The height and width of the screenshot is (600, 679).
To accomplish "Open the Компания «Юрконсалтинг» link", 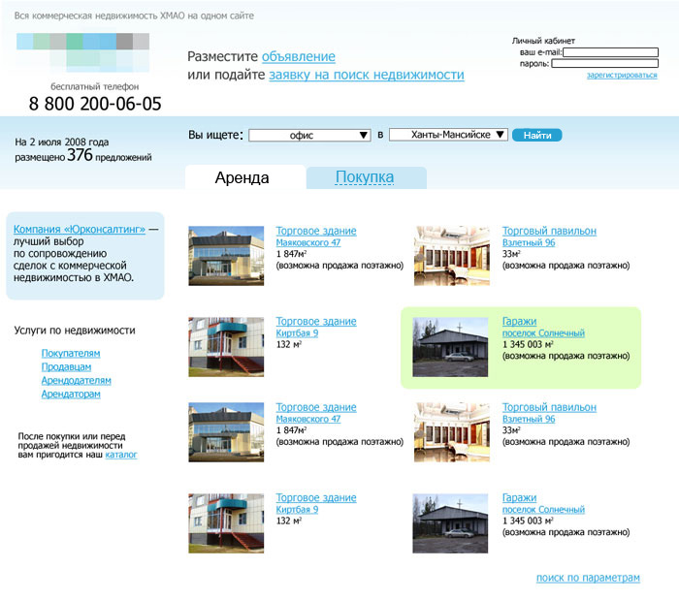I will 80,230.
